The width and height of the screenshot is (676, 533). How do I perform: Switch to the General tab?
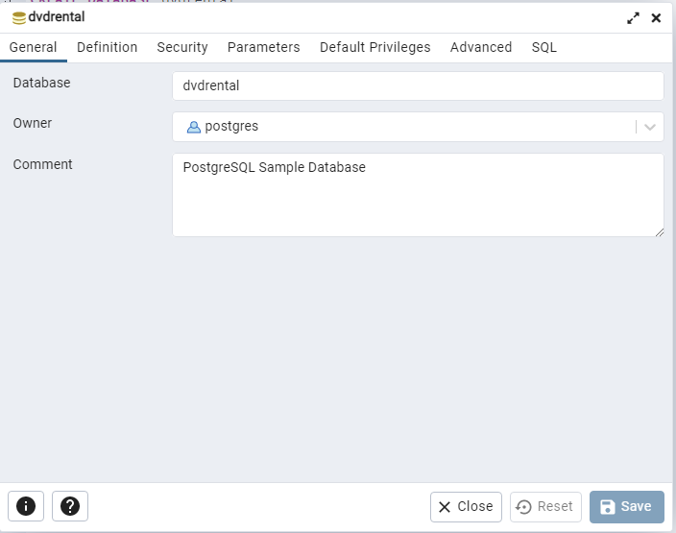coord(34,47)
